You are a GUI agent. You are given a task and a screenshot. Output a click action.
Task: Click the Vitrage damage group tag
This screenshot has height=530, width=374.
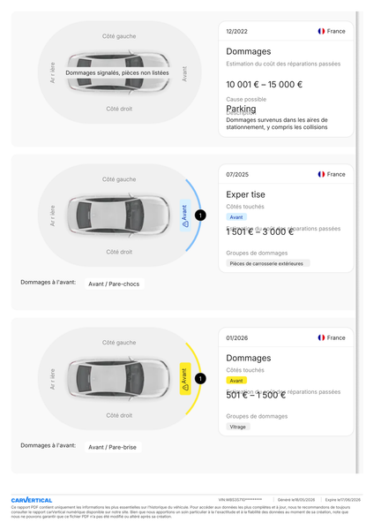238,427
